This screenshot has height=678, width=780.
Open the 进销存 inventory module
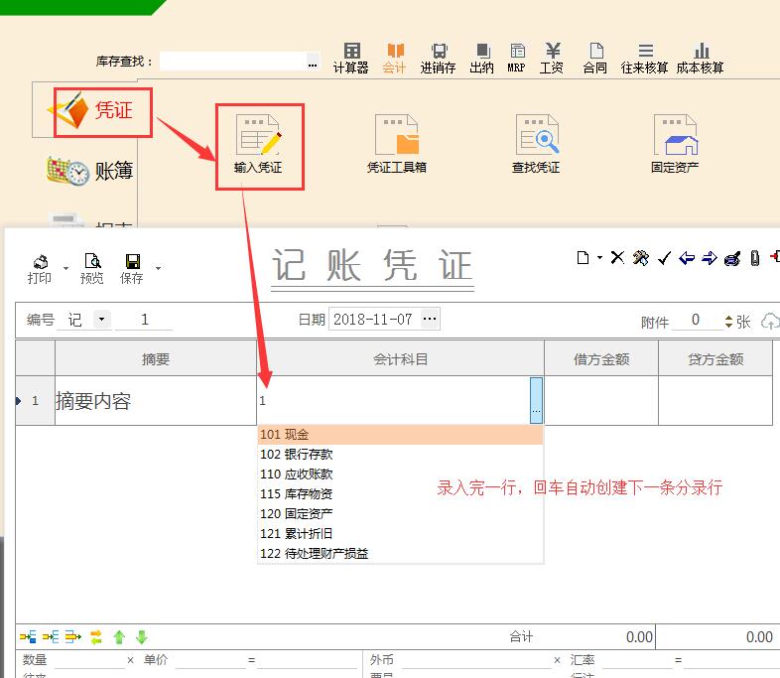pyautogui.click(x=438, y=58)
